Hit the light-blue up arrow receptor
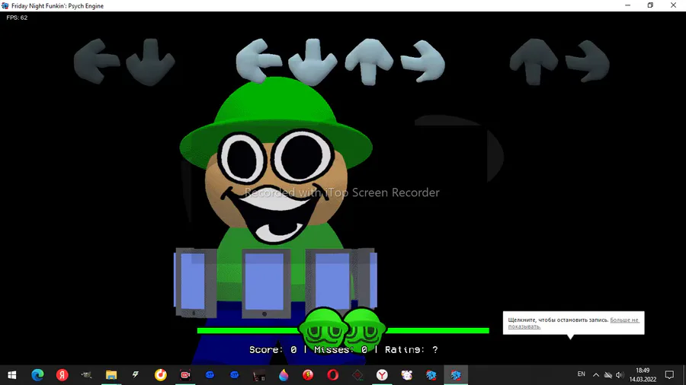The height and width of the screenshot is (385, 686). point(369,61)
